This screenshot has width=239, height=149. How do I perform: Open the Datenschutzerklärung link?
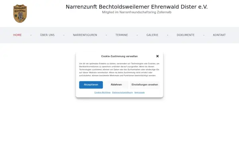[122, 93]
